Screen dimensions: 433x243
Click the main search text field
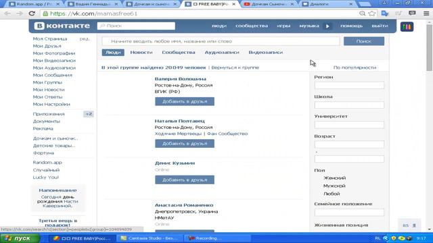[221, 41]
